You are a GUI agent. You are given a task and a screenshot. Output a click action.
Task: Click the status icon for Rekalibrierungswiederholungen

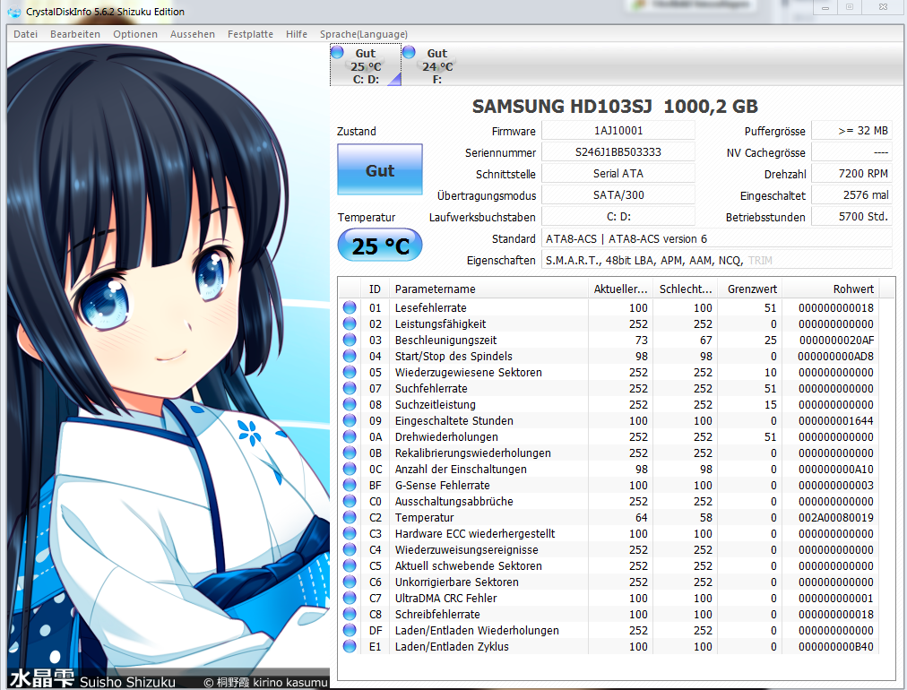[x=350, y=453]
